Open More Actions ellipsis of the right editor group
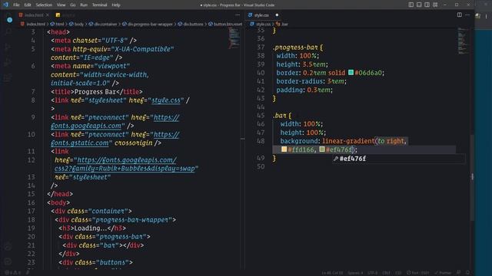The height and width of the screenshot is (276, 492). 467,15
